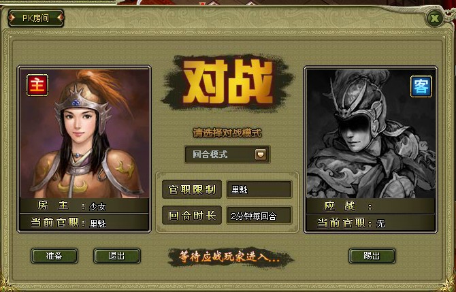
Task: Open the PK房间 tab label
Action: [x=36, y=18]
